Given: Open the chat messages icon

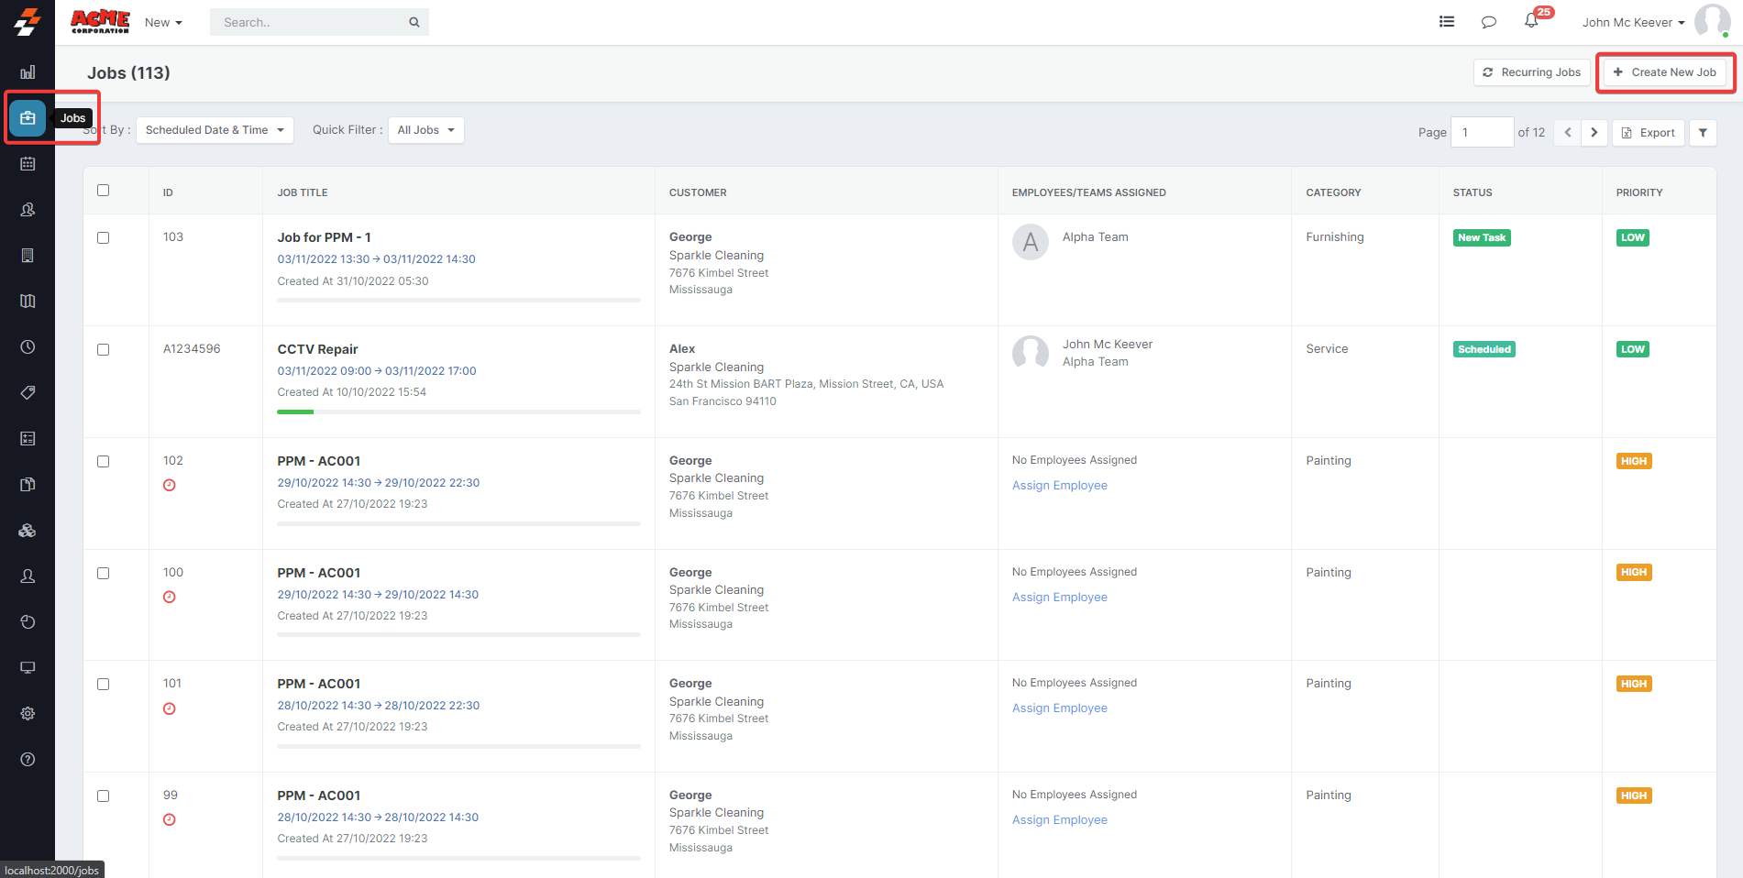Looking at the screenshot, I should pyautogui.click(x=1488, y=22).
